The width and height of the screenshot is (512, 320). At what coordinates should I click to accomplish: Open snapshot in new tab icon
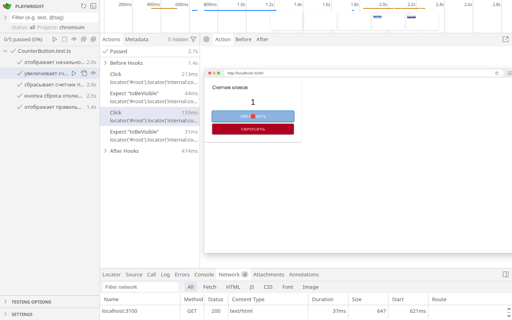506,39
